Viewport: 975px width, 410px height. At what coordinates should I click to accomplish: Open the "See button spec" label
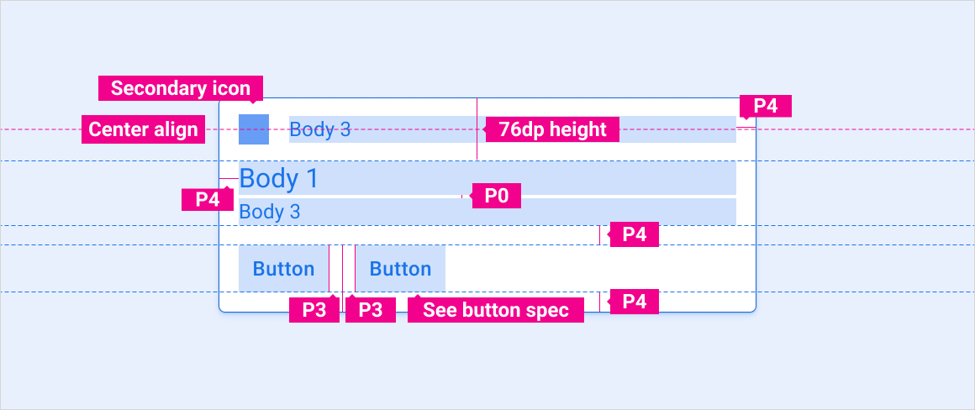coord(496,310)
